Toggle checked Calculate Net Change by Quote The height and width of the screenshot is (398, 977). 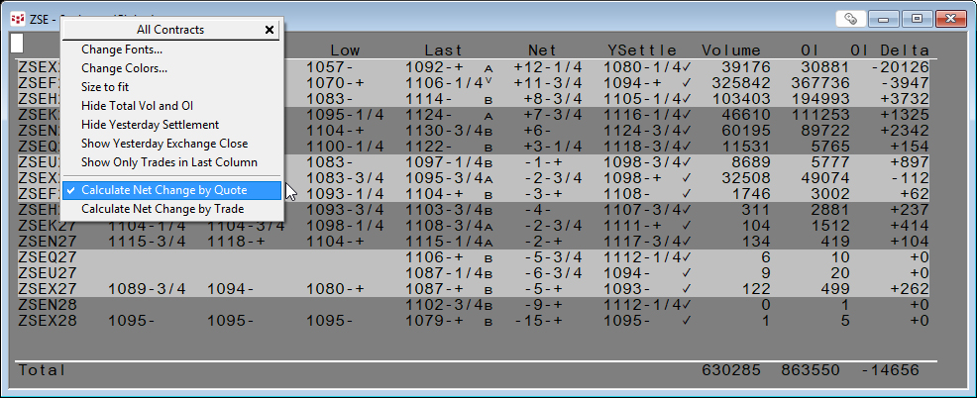tap(163, 190)
